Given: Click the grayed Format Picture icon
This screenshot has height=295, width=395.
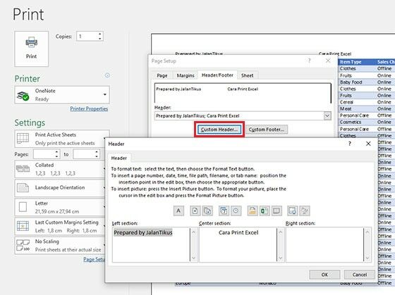Looking at the screenshot, I should pyautogui.click(x=305, y=211).
